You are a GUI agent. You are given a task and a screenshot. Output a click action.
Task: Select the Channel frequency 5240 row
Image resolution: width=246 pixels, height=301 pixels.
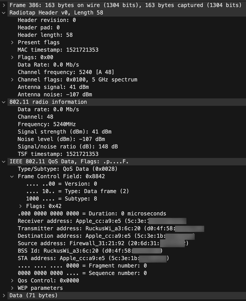click(66, 72)
